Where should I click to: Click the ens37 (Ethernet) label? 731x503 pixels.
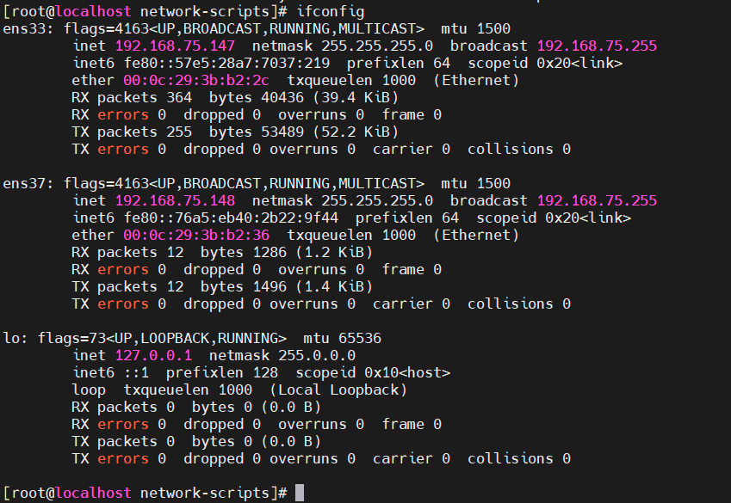(x=476, y=235)
